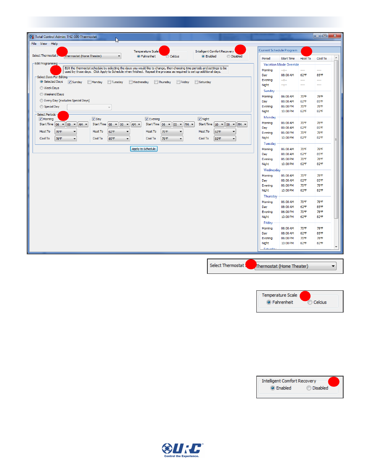Select the Weekend Days radio option
Screen dimensions: 365x473
click(42, 94)
